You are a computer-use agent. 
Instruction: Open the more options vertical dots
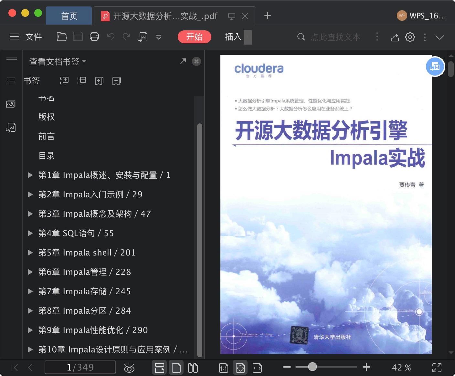(425, 37)
